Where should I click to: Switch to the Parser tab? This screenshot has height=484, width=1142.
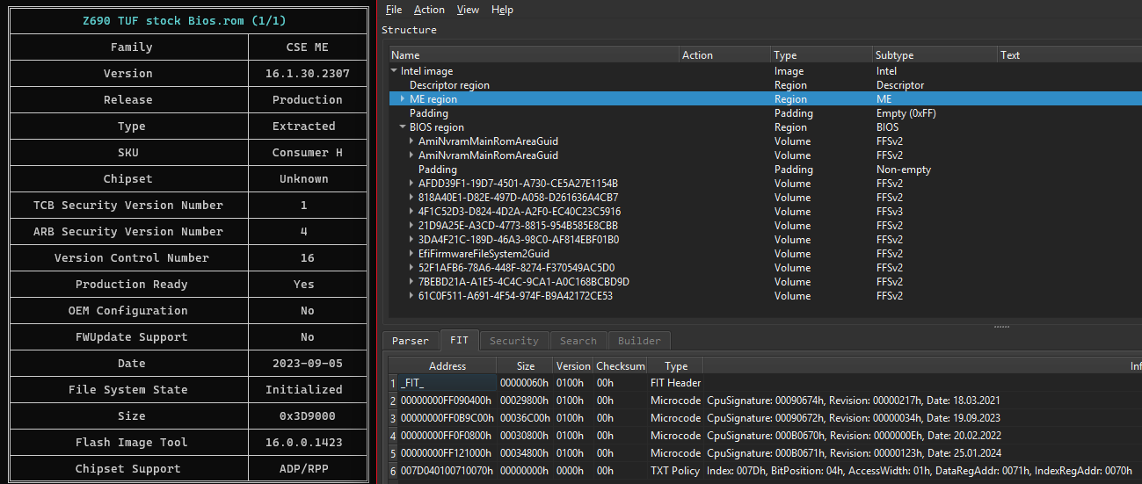point(411,341)
